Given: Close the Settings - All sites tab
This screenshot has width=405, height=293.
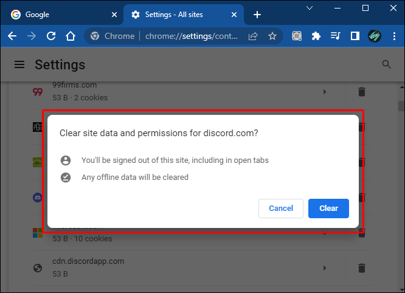Looking at the screenshot, I should [x=234, y=15].
